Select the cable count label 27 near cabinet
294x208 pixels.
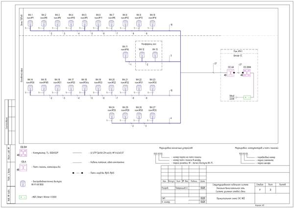click(216, 64)
